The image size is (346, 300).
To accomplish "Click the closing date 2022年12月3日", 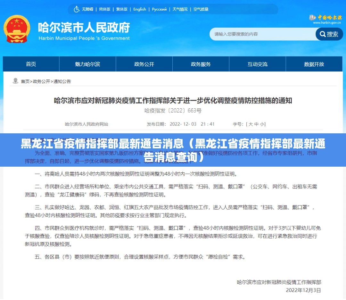I will (303, 290).
